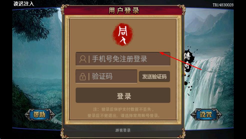
Task: Focus the 手机号免注册登录 phone input field
Action: pos(123,59)
